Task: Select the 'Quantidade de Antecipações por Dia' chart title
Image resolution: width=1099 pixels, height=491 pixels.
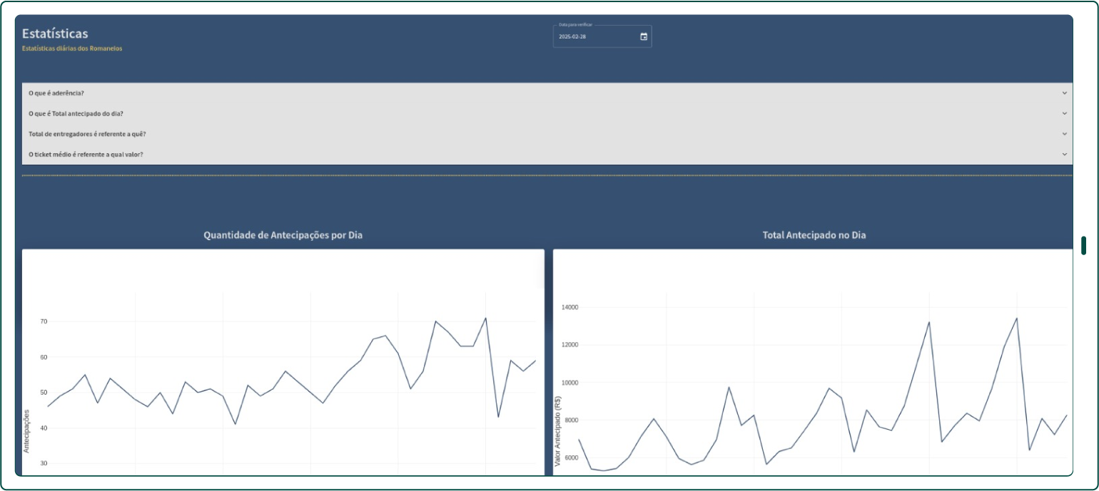Action: (284, 234)
